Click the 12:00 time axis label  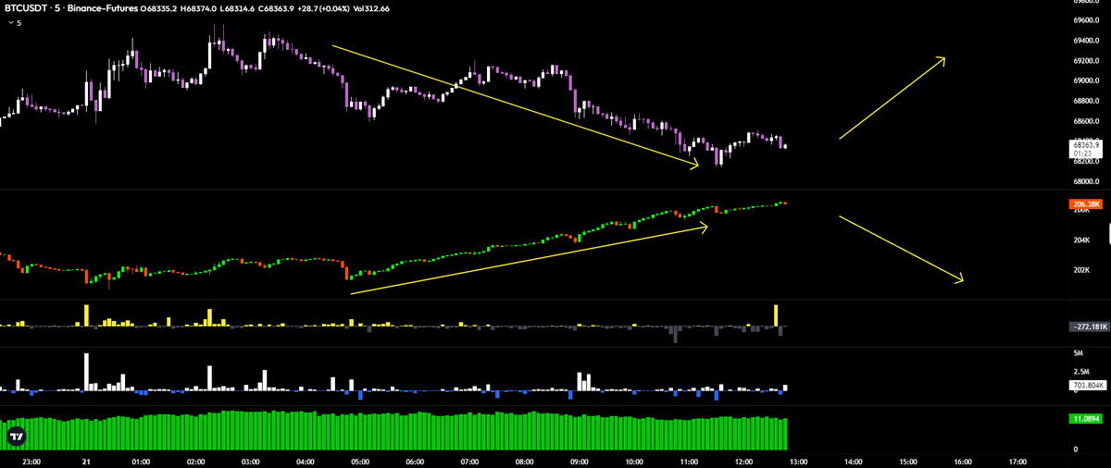click(x=743, y=460)
